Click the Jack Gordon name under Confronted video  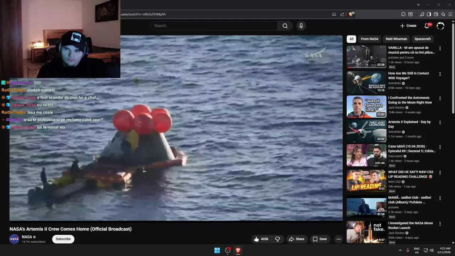(396, 108)
